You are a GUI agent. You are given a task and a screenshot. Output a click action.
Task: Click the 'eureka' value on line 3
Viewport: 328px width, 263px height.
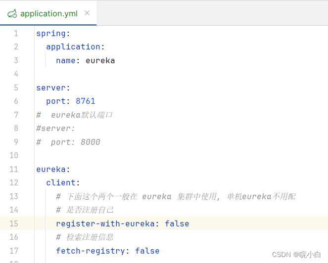(x=100, y=61)
